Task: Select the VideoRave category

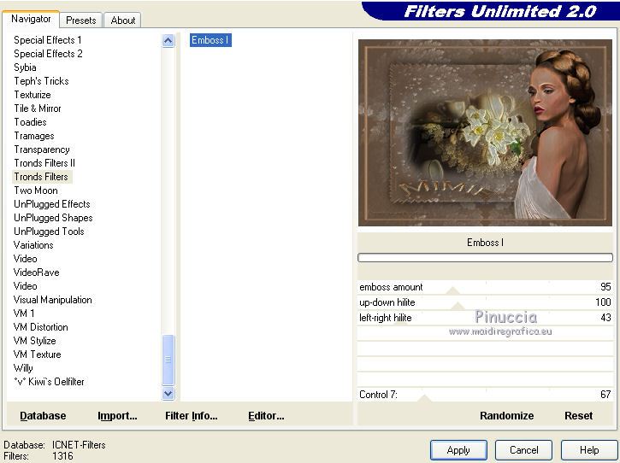Action: tap(36, 273)
